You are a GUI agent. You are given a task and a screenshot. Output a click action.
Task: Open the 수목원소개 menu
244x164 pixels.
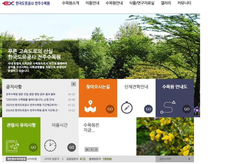click(70, 3)
